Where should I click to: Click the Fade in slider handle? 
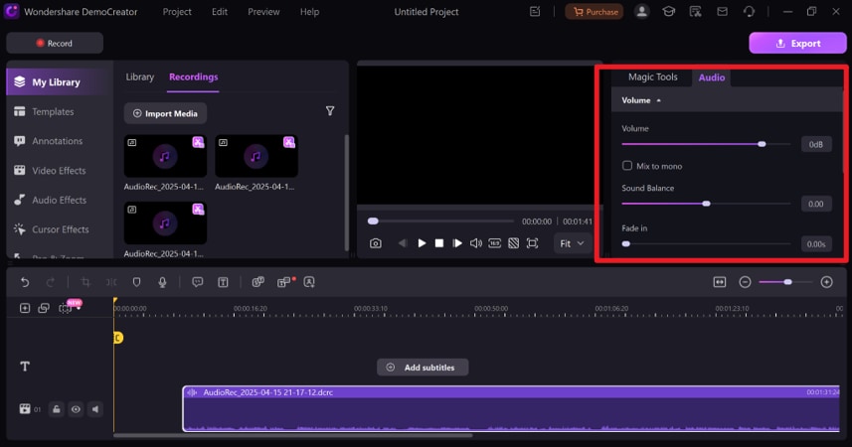(626, 244)
